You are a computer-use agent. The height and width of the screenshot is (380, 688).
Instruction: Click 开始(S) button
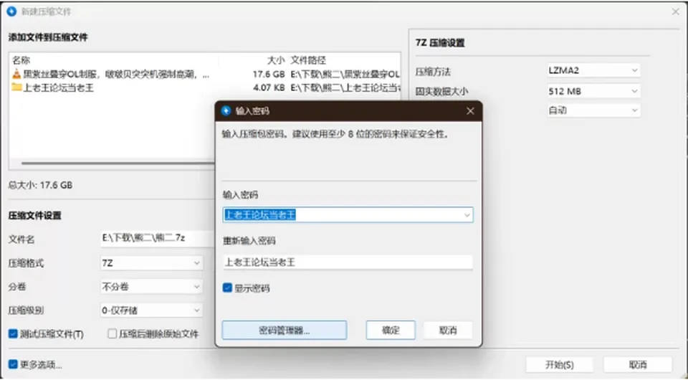560,365
